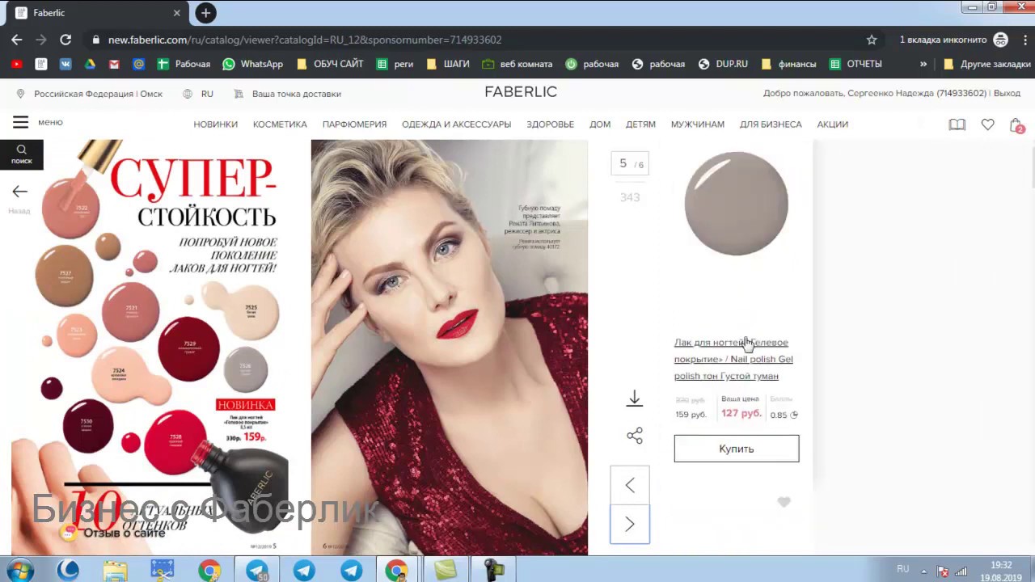Open the финансы bookmark folder

[x=788, y=64]
